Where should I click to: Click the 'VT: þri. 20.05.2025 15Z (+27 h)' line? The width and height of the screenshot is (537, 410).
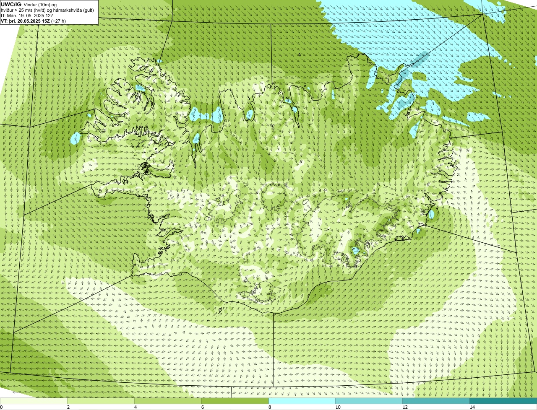click(x=34, y=21)
